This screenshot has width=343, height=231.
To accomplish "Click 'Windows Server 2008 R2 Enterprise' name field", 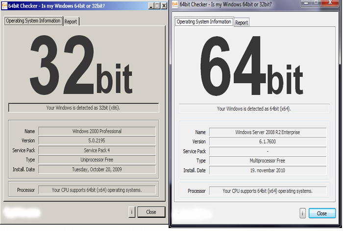I will click(x=268, y=132).
